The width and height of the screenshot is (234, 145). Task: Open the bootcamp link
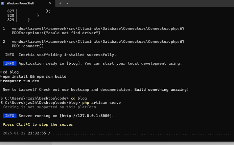click(80, 89)
